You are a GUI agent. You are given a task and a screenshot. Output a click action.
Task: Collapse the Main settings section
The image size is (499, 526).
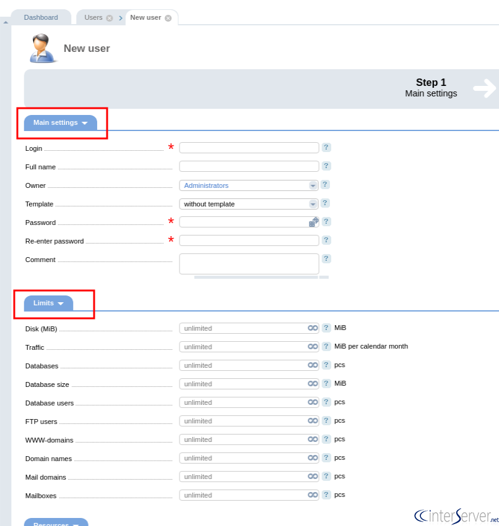[x=61, y=123]
